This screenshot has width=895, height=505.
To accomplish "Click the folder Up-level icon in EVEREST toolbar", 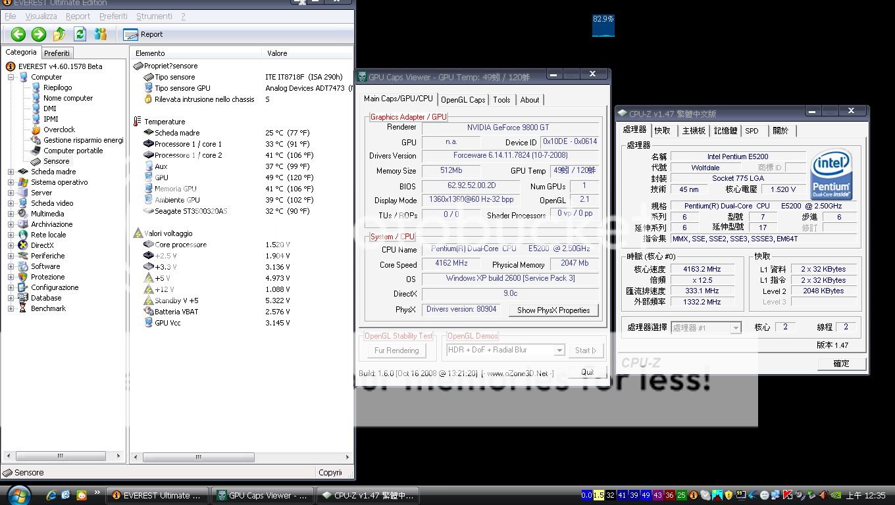I will [59, 34].
